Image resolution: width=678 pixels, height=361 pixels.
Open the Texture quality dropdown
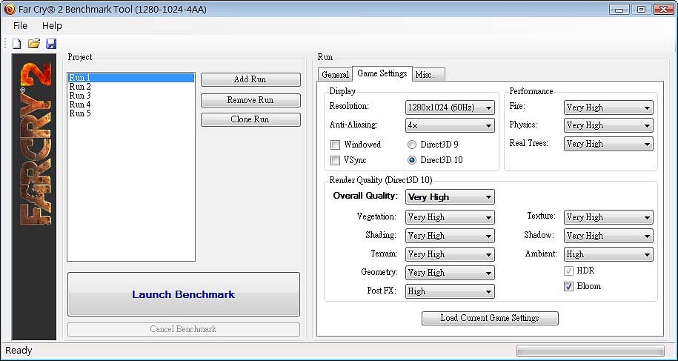(x=608, y=217)
